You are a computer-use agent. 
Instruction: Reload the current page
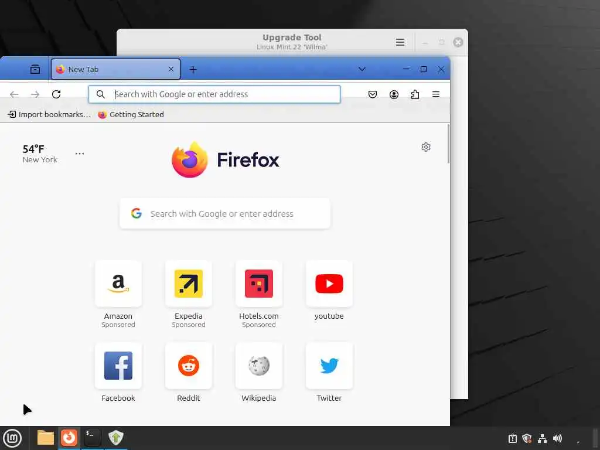coord(56,94)
